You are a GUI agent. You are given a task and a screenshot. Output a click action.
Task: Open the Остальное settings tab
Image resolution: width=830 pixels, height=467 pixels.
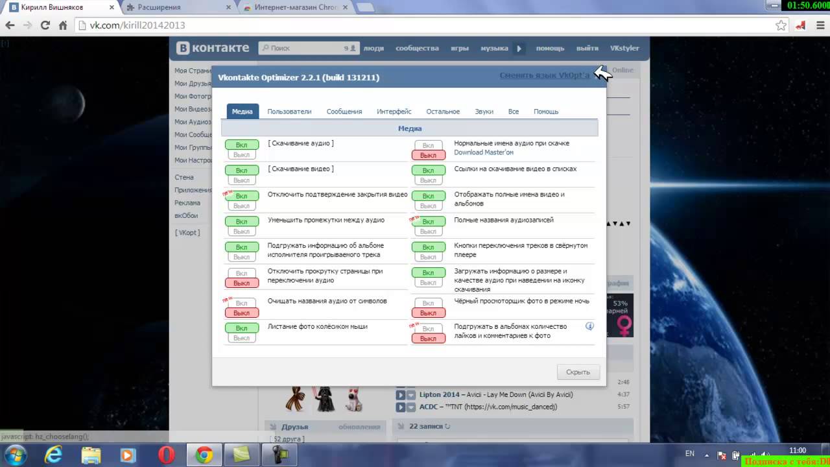click(443, 112)
